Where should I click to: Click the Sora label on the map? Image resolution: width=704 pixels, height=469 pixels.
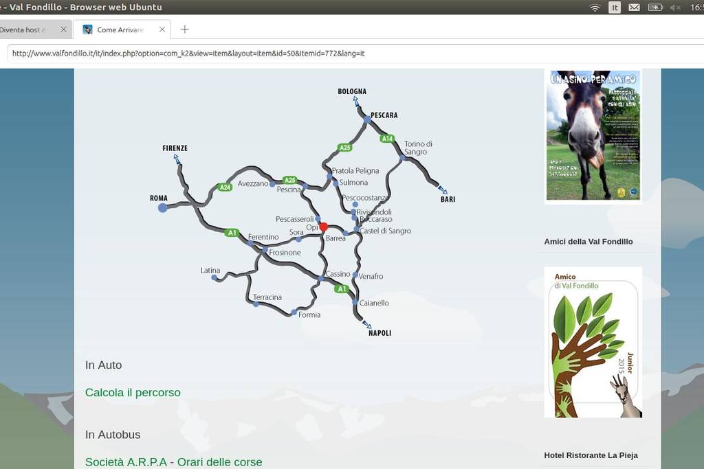[296, 232]
